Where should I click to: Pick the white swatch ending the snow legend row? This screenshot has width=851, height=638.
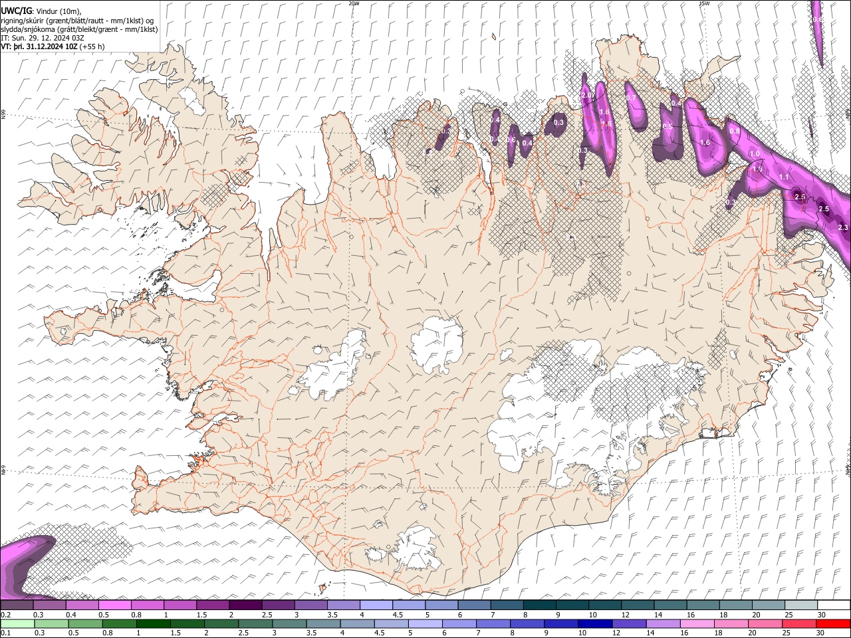click(x=833, y=605)
